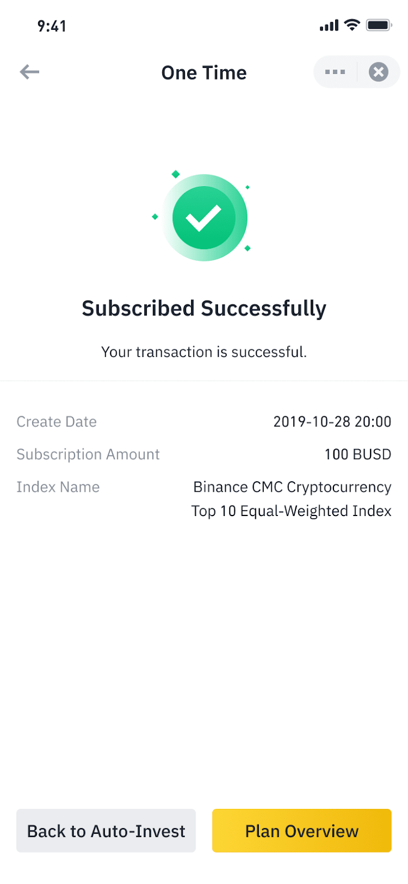Tap the 100 BUSD amount value

click(358, 454)
